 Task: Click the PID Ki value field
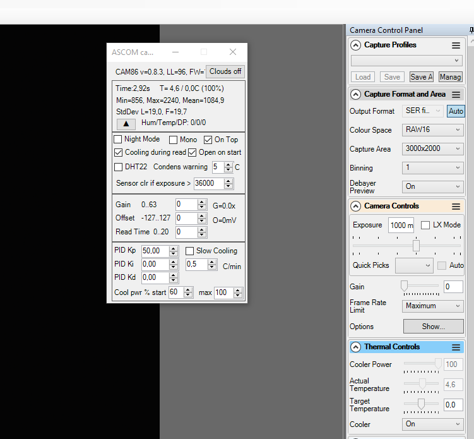[x=155, y=264]
